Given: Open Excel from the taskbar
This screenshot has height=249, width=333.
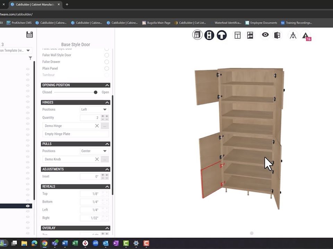Looking at the screenshot, I should pyautogui.click(x=75, y=243).
